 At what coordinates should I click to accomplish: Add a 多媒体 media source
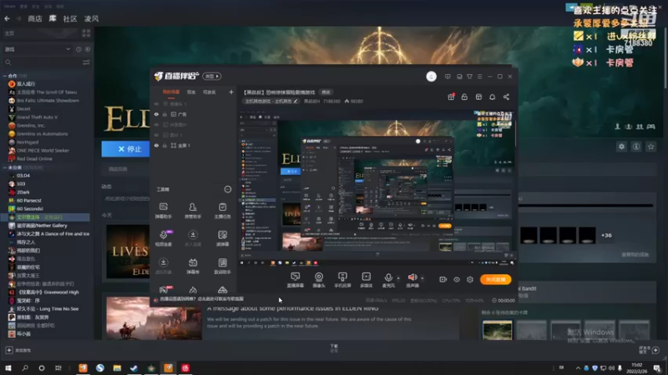coord(366,280)
